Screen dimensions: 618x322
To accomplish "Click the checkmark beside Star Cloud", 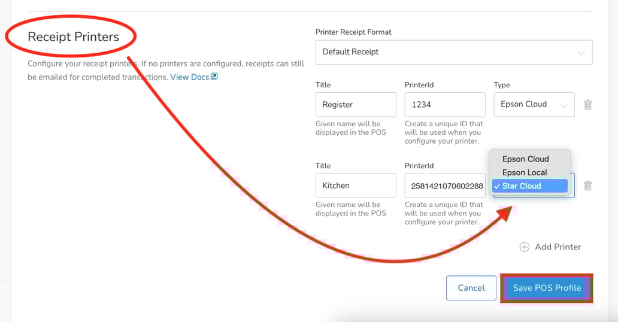I will (497, 186).
